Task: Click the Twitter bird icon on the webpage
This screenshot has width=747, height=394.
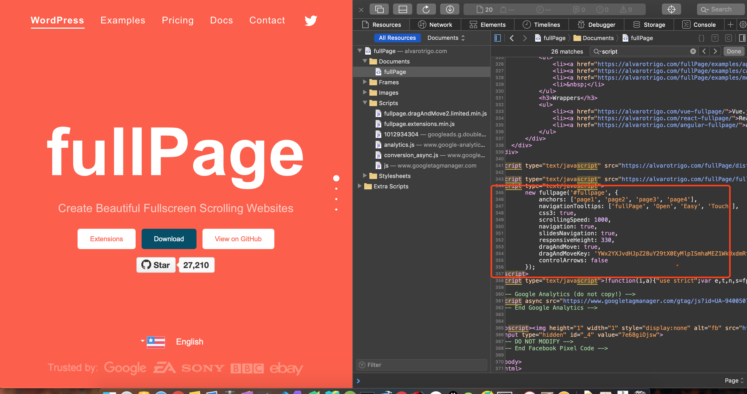Action: point(311,20)
